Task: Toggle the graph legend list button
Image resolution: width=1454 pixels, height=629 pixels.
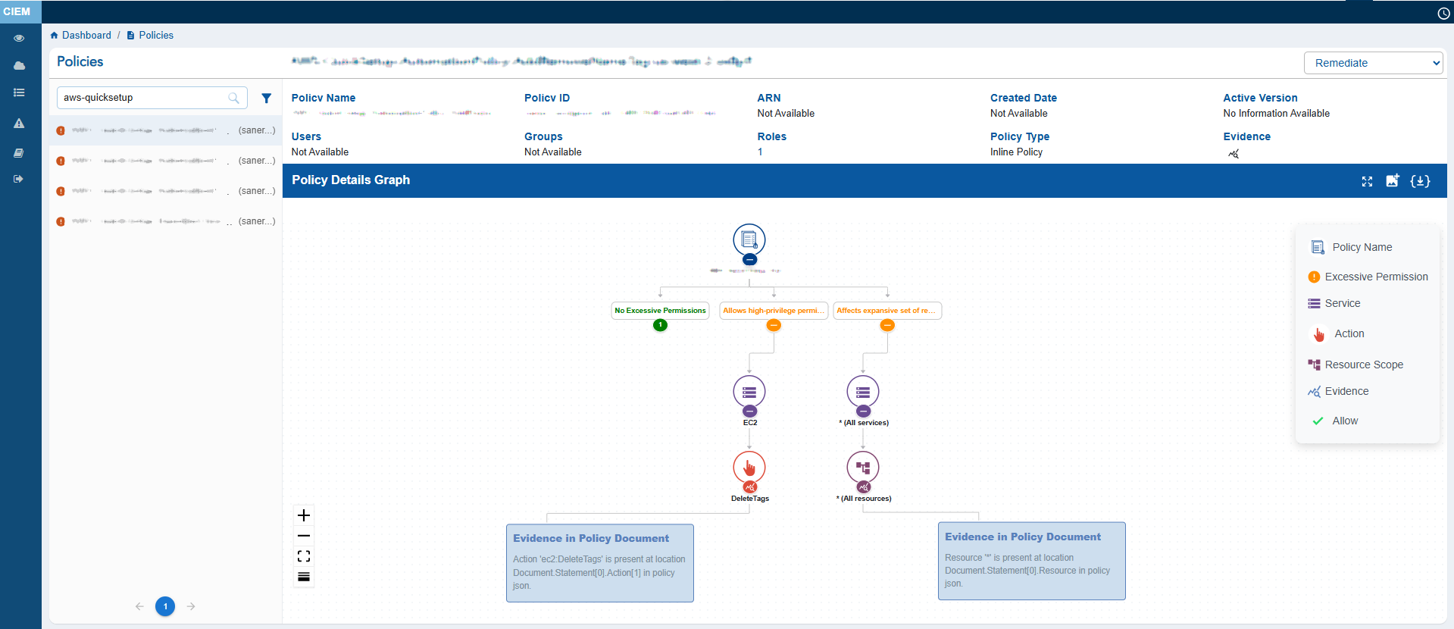Action: pyautogui.click(x=304, y=577)
